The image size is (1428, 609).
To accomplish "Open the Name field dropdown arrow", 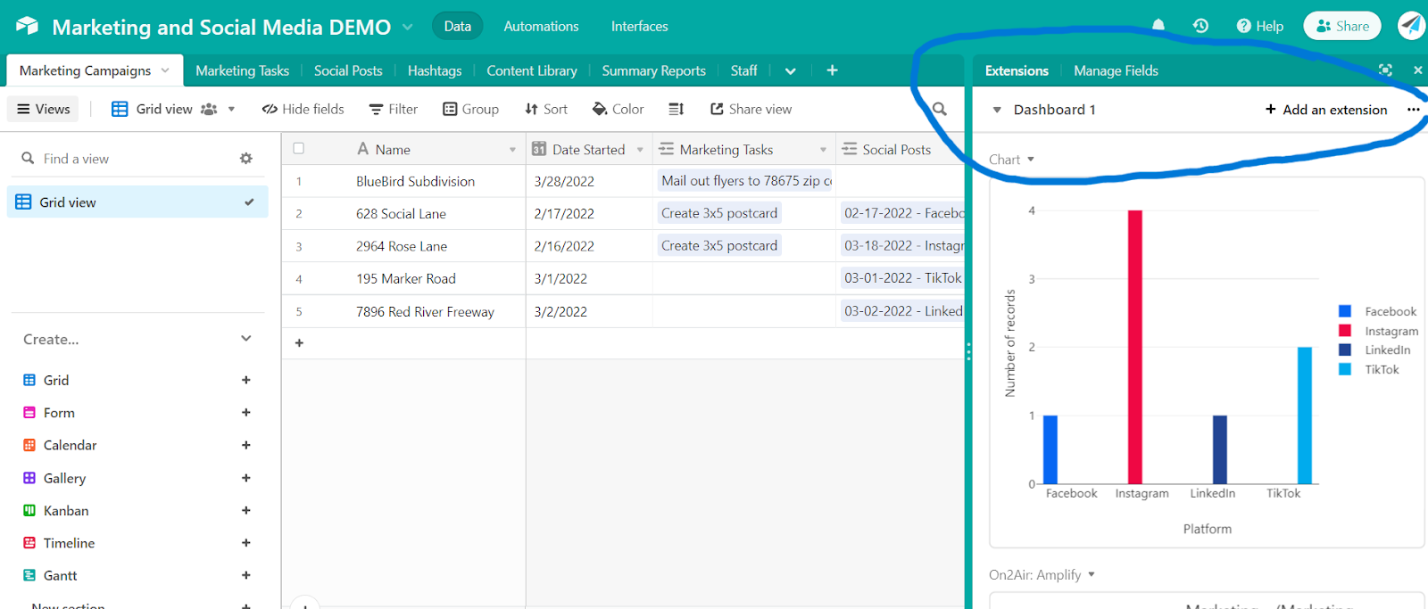I will [x=512, y=150].
